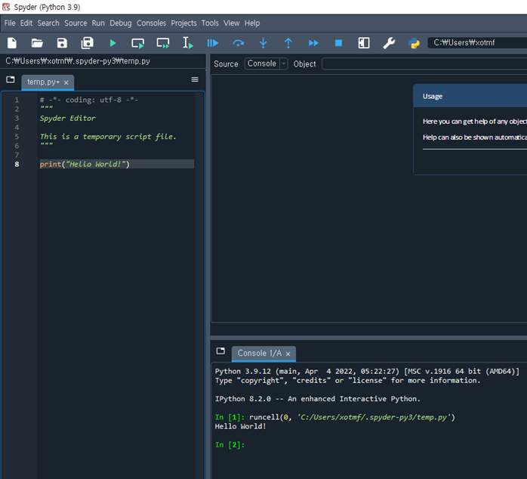The height and width of the screenshot is (479, 527).
Task: Click the In [2] console prompt
Action: (230, 445)
